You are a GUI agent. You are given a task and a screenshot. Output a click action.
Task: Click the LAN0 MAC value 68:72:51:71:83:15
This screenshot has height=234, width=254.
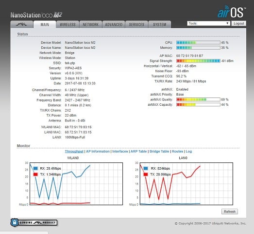(x=78, y=132)
